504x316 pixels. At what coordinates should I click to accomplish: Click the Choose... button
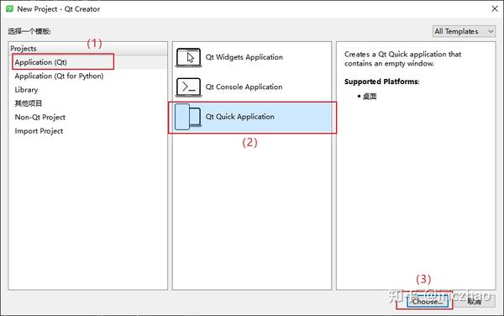click(428, 302)
